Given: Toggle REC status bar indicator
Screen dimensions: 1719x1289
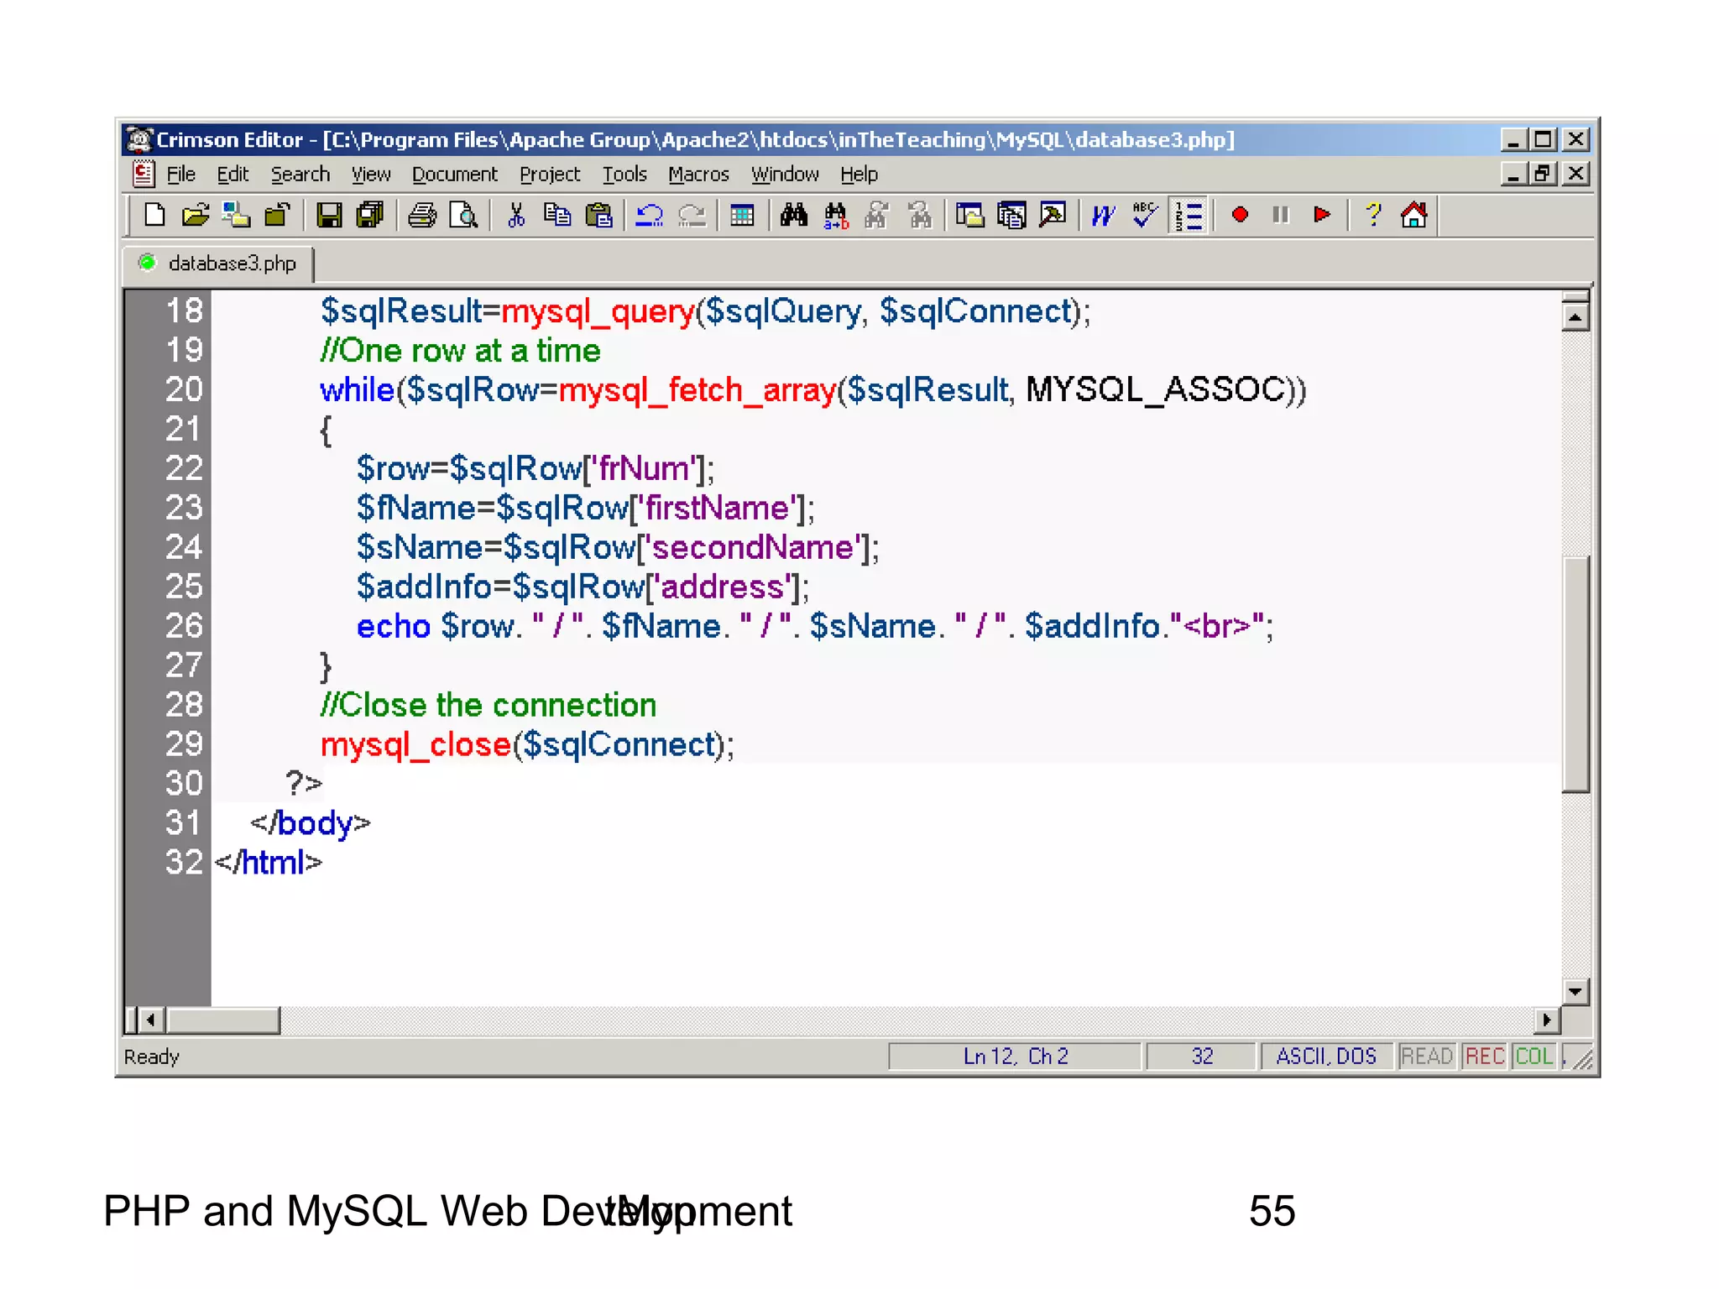Looking at the screenshot, I should pyautogui.click(x=1484, y=1057).
